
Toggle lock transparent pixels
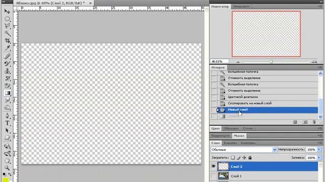coord(233,158)
